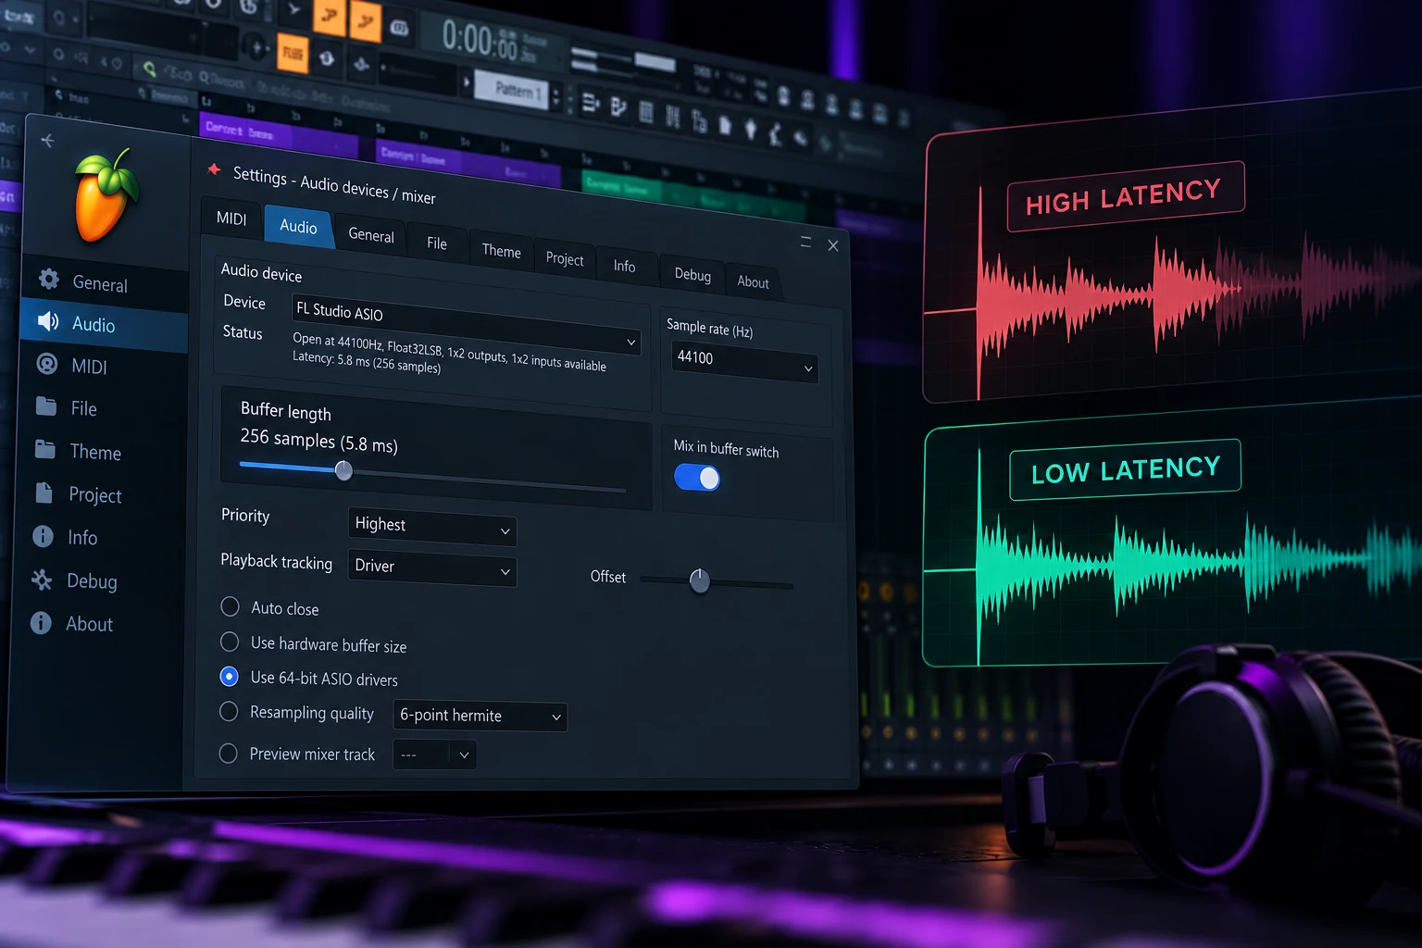Enable Use hardware buffer size option

[229, 642]
